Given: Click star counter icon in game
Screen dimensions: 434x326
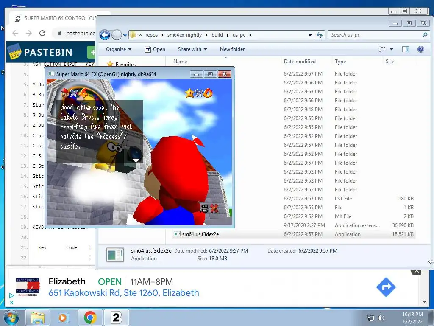Looking at the screenshot, I should [189, 93].
